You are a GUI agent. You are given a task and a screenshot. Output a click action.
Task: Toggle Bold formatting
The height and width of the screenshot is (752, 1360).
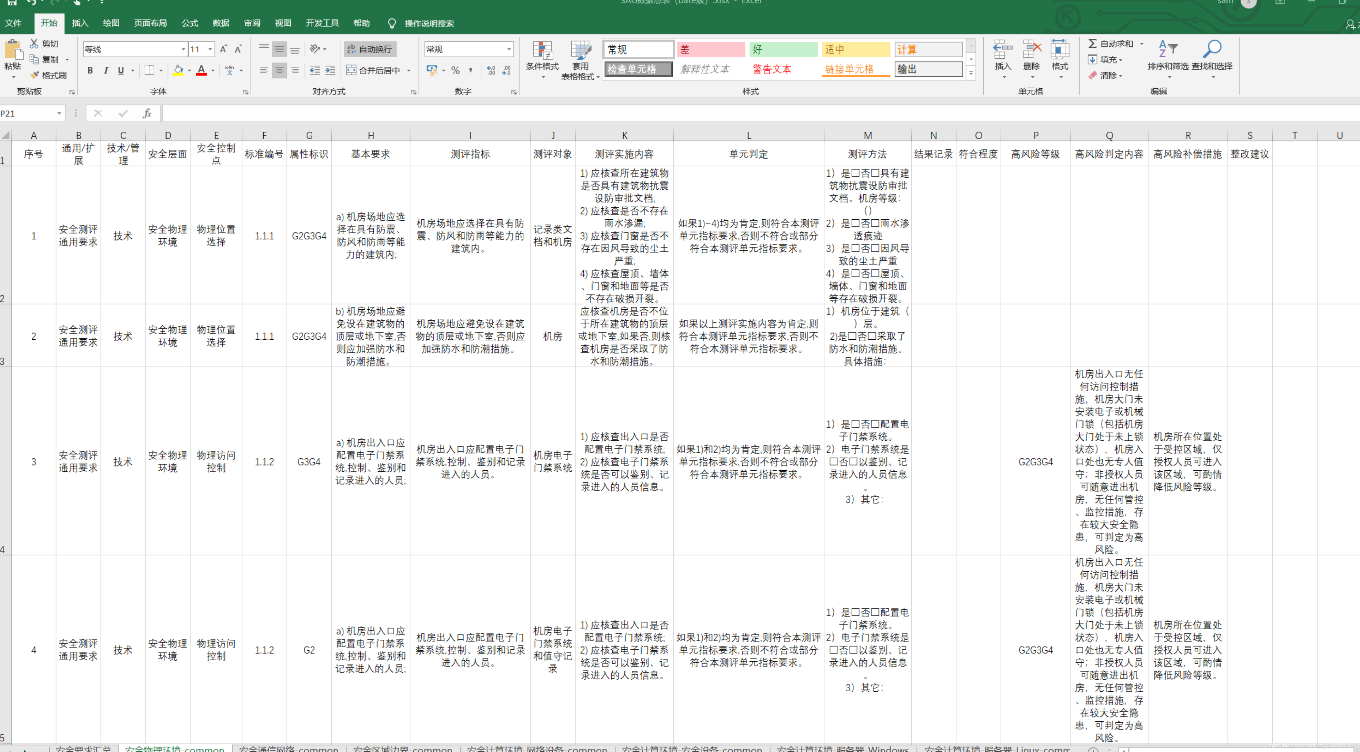click(x=90, y=70)
